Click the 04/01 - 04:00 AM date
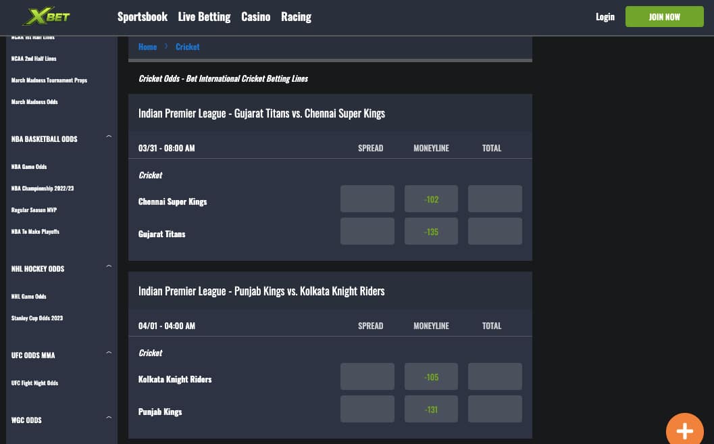Screen dimensions: 714x444 pyautogui.click(x=167, y=326)
